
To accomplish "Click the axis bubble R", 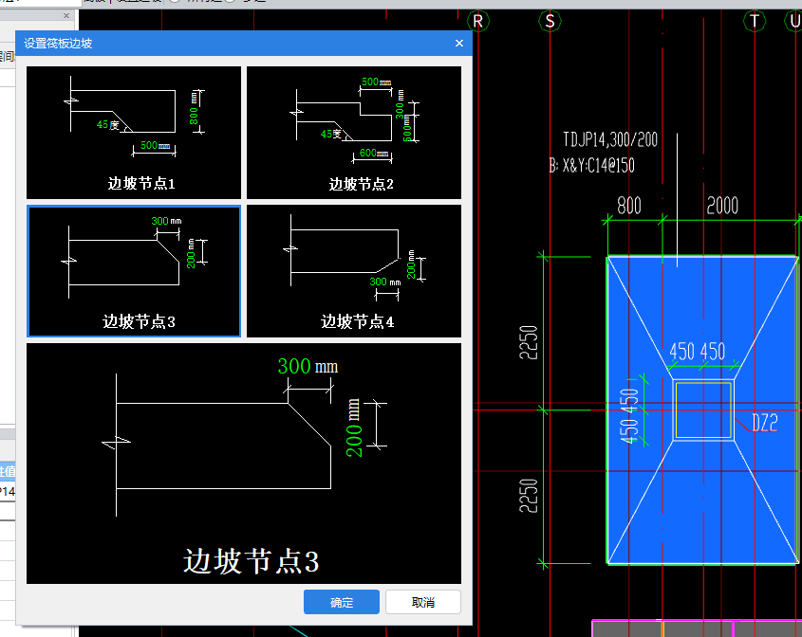I will click(x=478, y=21).
